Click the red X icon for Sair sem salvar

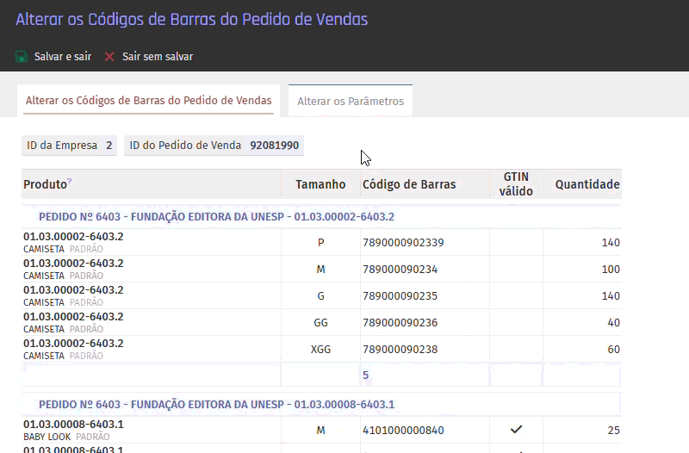point(109,57)
